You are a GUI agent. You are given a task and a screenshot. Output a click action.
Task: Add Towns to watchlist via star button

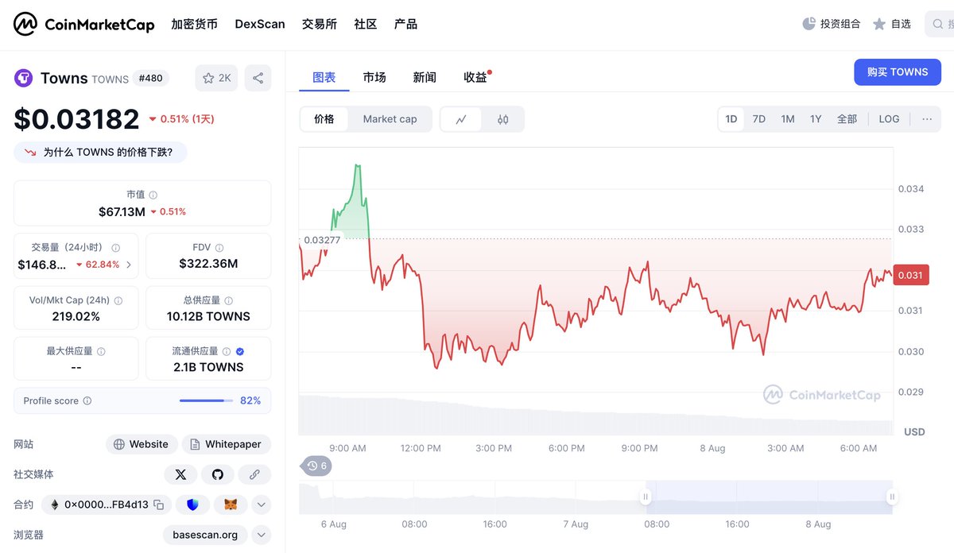(216, 78)
